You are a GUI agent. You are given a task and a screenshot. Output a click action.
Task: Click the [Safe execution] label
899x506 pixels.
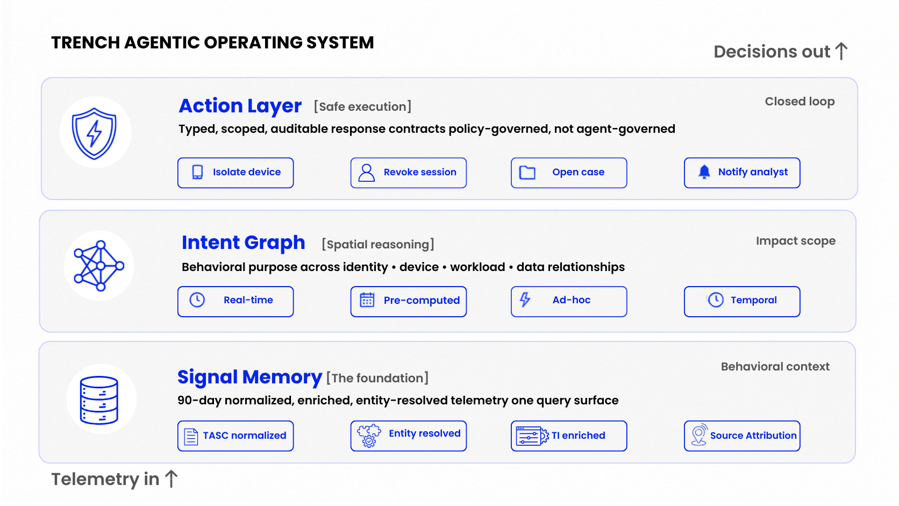click(363, 106)
